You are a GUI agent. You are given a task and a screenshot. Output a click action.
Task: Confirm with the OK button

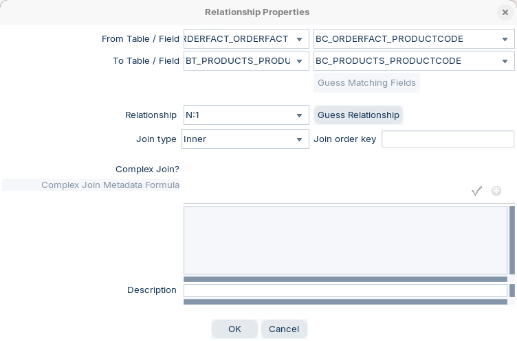pos(234,329)
